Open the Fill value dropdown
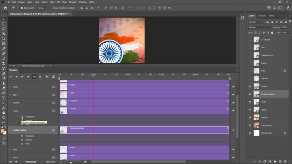This screenshot has width=292, height=164. (x=289, y=33)
